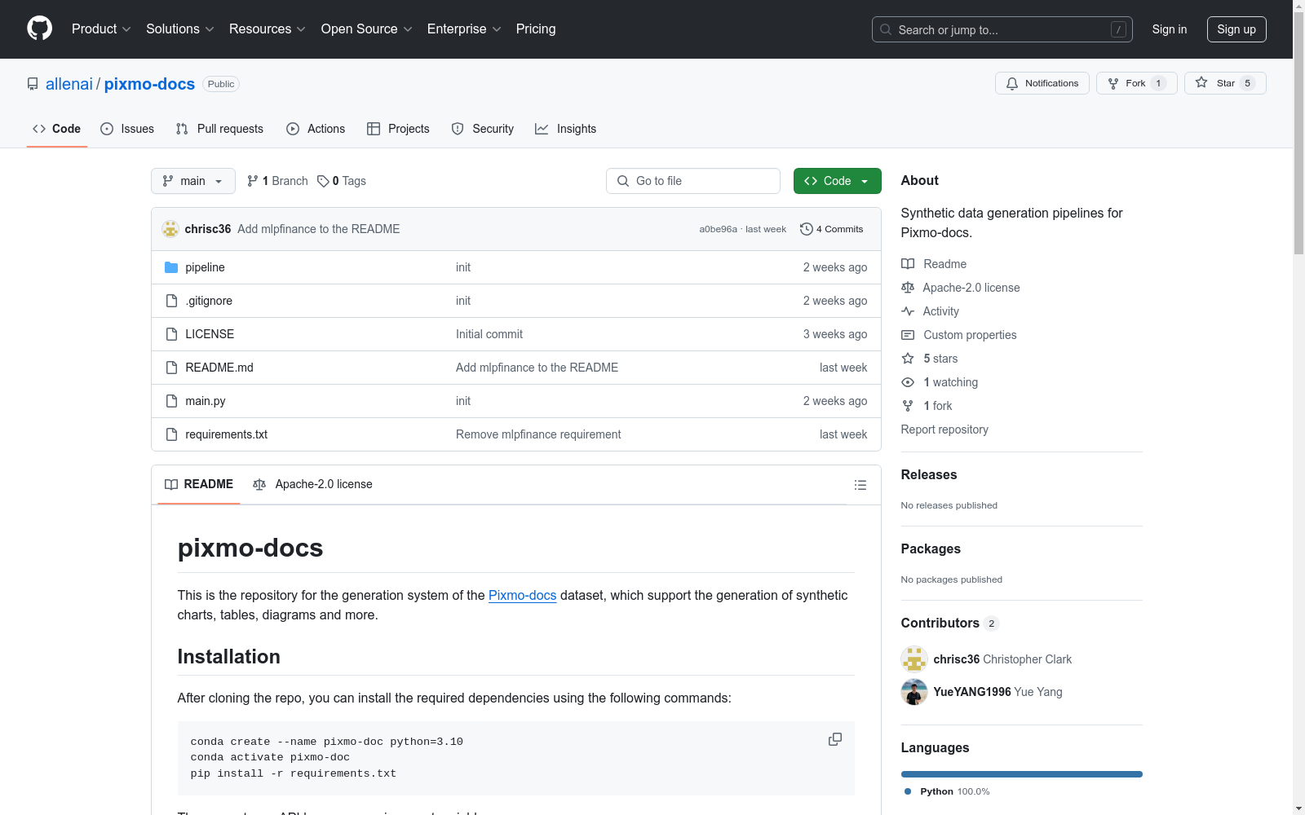Open the README outline list icon
1305x815 pixels.
pos(860,485)
